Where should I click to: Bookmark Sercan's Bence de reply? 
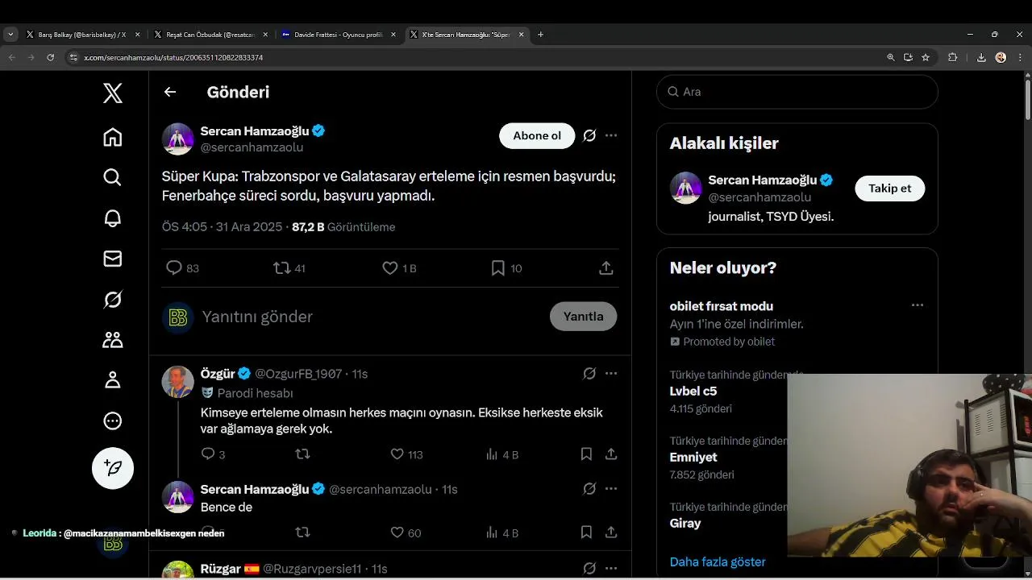(586, 532)
